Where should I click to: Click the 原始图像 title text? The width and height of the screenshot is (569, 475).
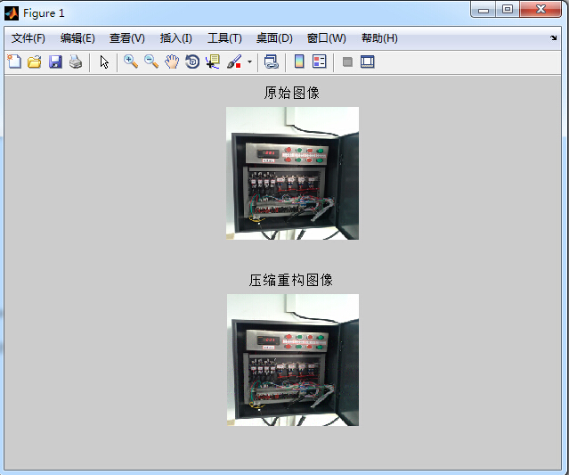click(292, 93)
